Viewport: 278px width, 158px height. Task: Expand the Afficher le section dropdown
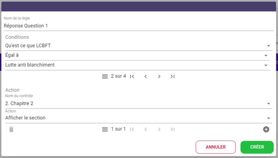coord(139,118)
